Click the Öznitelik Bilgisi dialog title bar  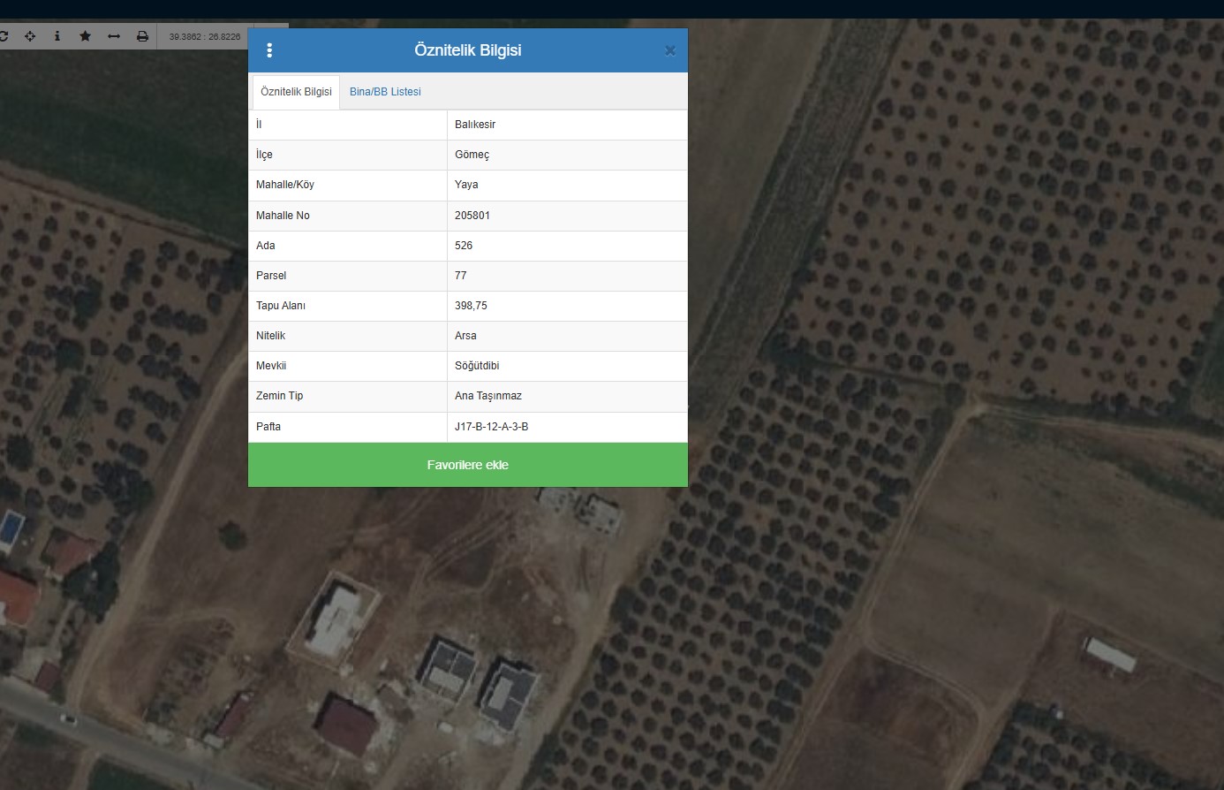(467, 50)
